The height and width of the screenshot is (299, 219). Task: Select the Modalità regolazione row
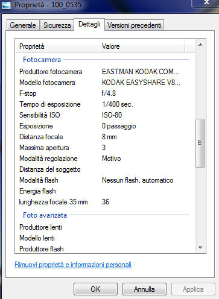105,159
